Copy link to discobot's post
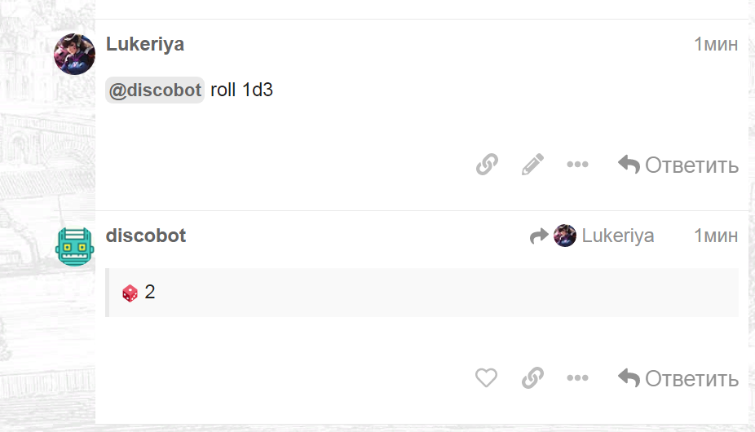The height and width of the screenshot is (432, 755). tap(532, 378)
